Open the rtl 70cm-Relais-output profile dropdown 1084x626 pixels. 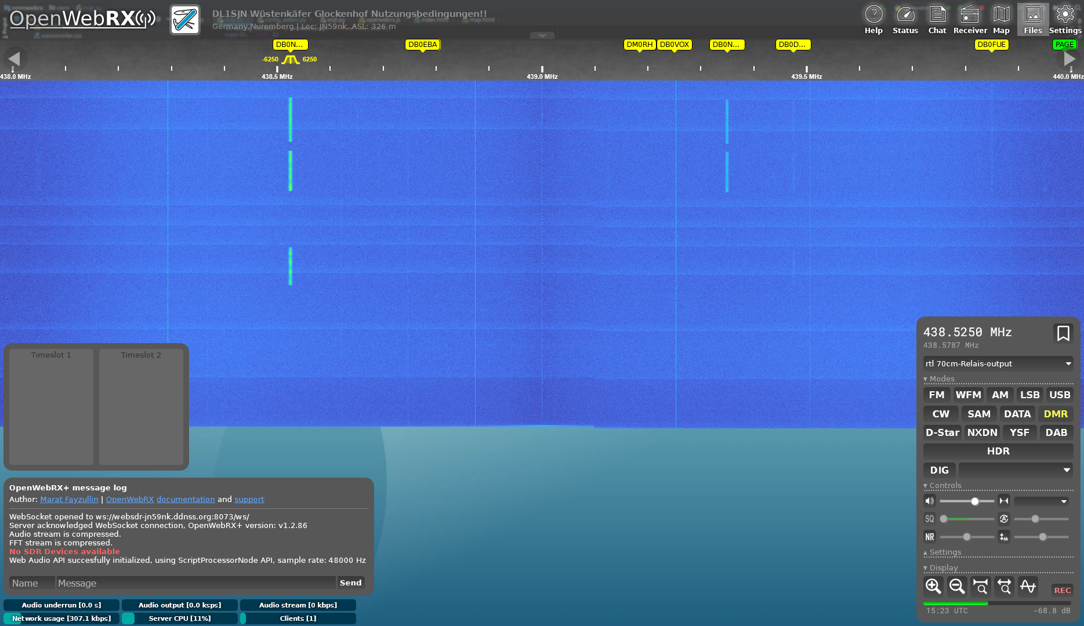(x=998, y=363)
